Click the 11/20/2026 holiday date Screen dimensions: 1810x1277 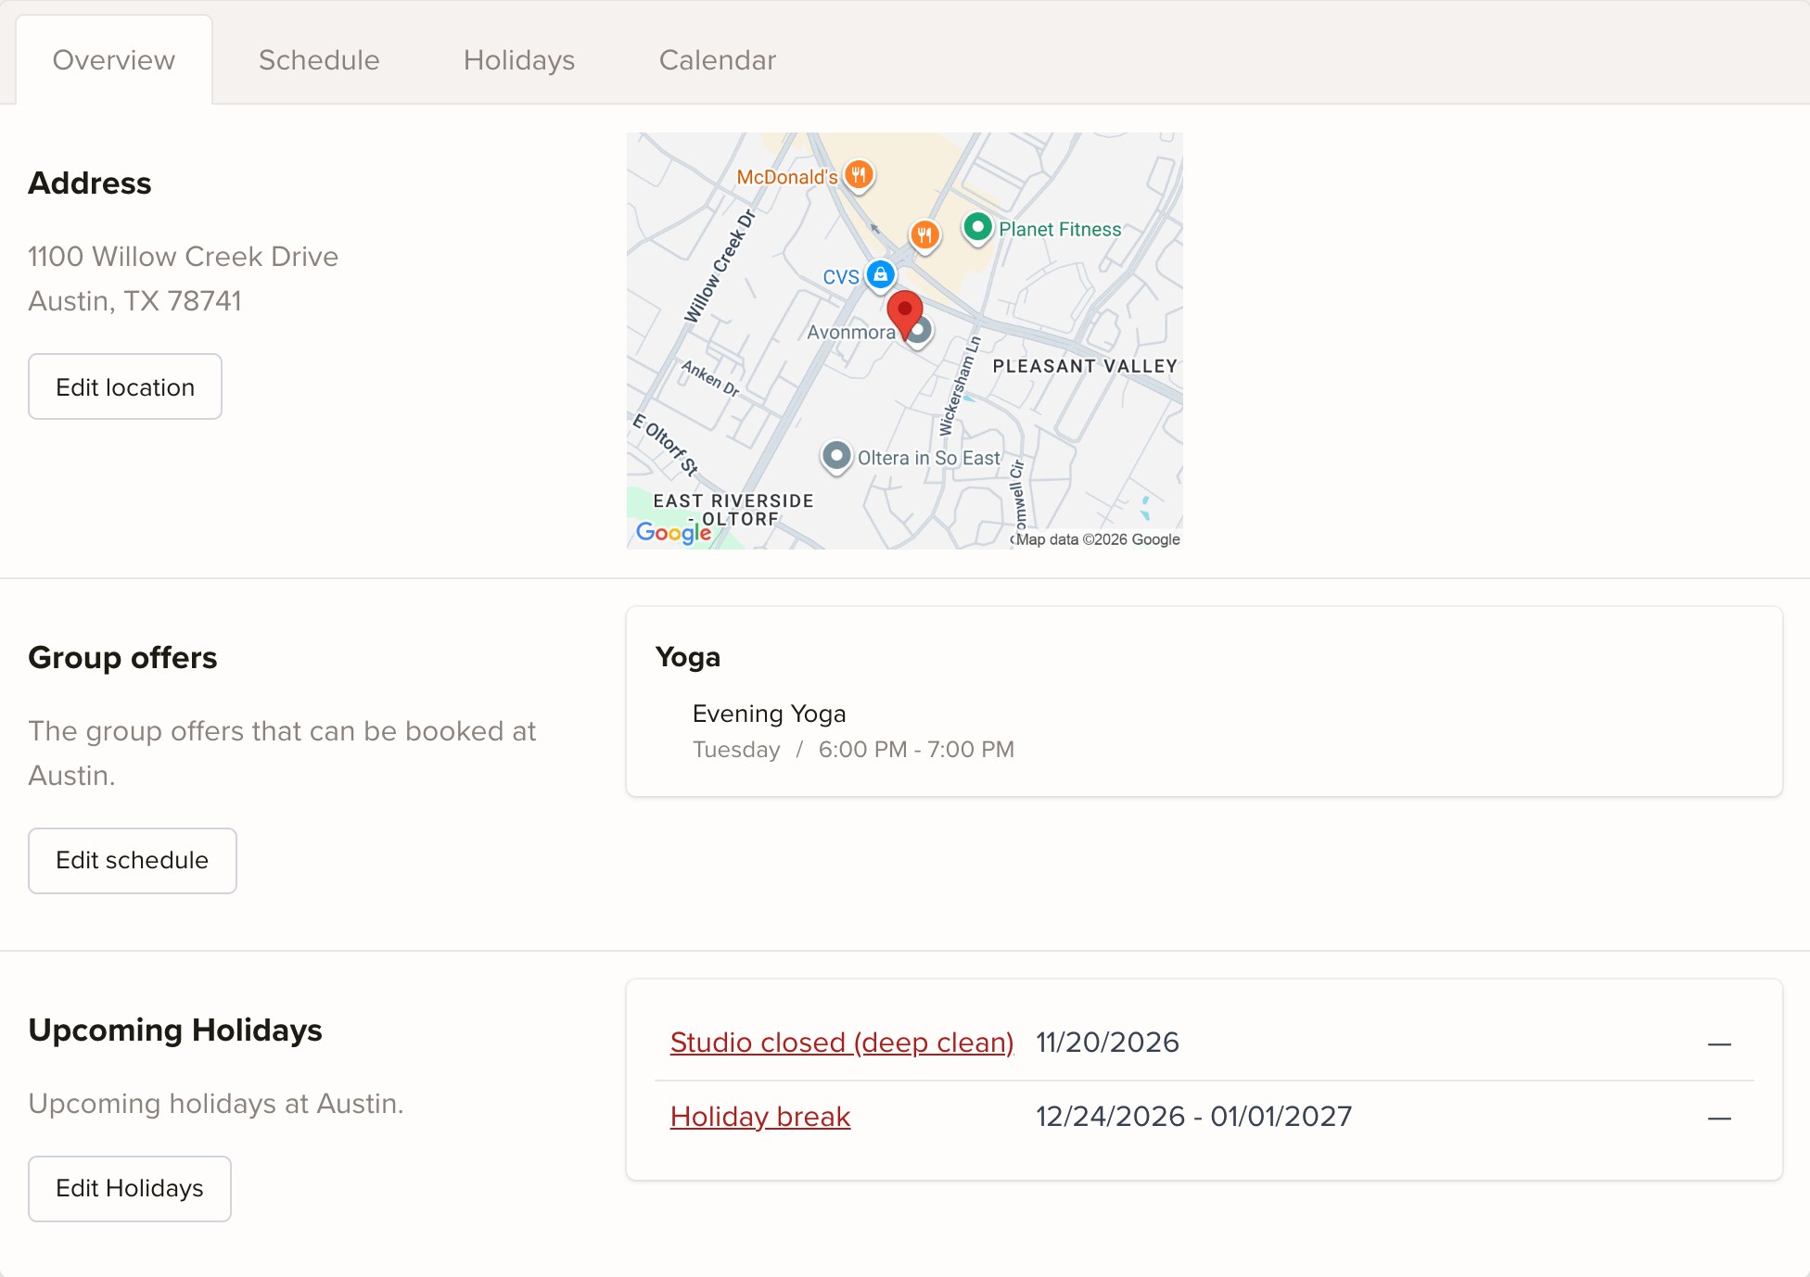pyautogui.click(x=1107, y=1043)
